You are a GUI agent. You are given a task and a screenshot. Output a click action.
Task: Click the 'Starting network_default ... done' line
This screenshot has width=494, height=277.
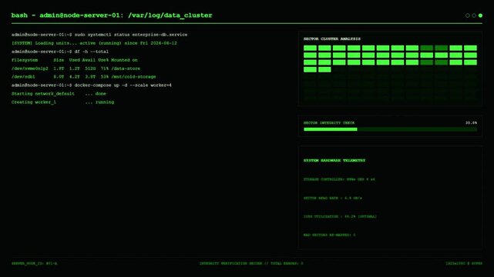click(x=59, y=94)
